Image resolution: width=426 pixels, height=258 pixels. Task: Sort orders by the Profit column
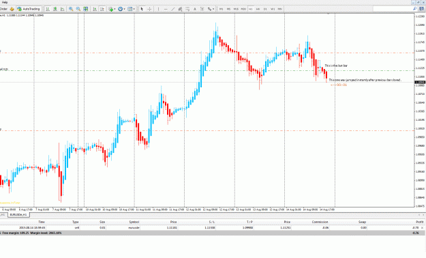pos(420,222)
